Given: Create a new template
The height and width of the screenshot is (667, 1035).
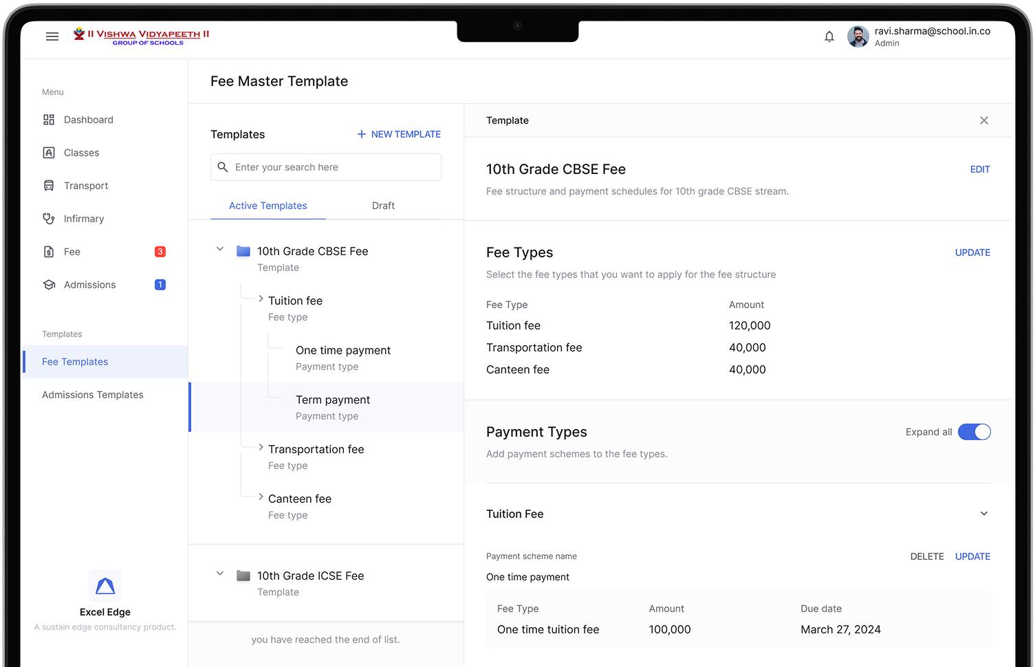Looking at the screenshot, I should coord(399,134).
